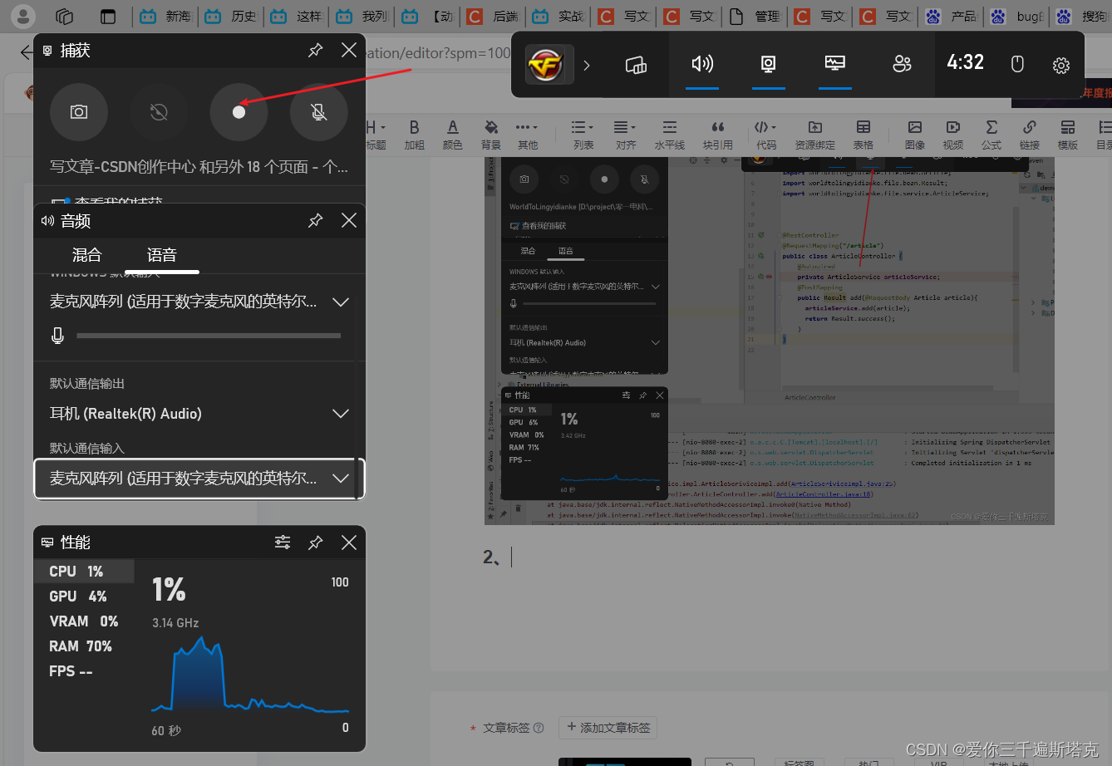Click resource binding (资源绑定) tool
This screenshot has height=766, width=1112.
[x=814, y=135]
